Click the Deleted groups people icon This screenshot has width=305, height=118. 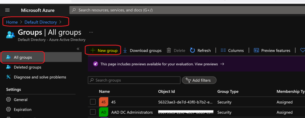8,67
